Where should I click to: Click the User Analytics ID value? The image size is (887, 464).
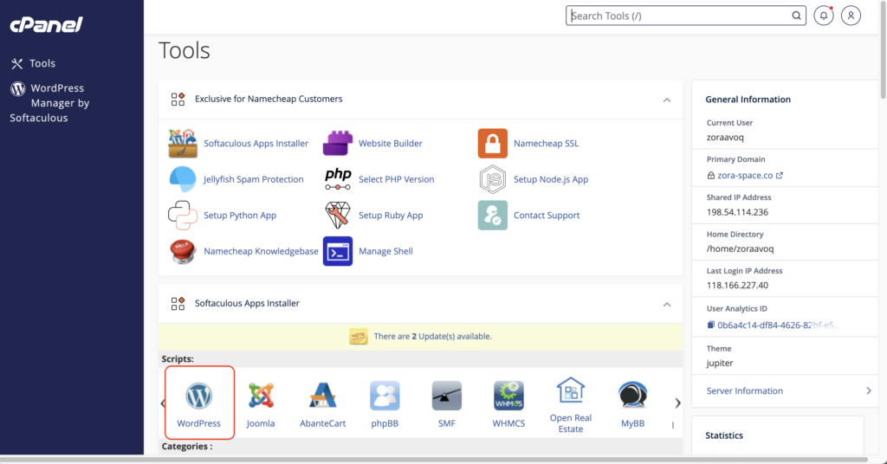[779, 325]
